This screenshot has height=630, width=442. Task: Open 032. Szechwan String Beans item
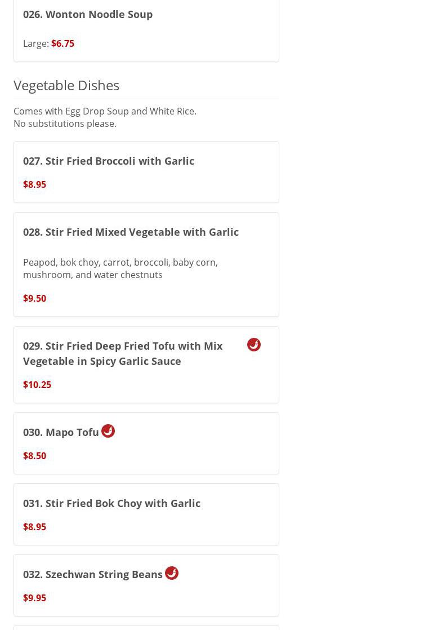pos(93,574)
